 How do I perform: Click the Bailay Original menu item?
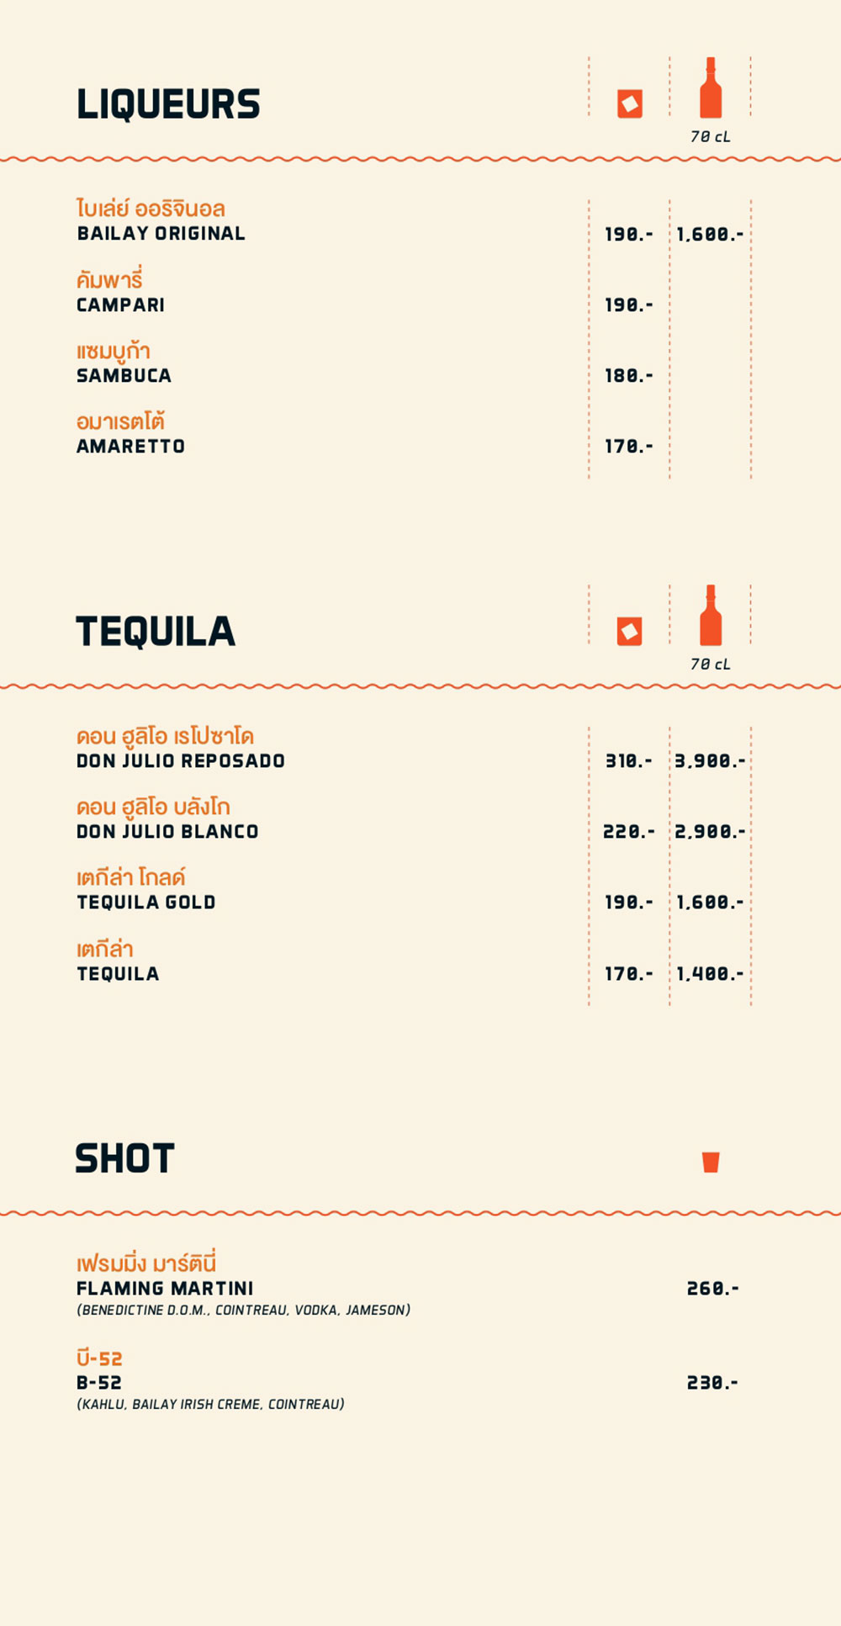pyautogui.click(x=161, y=221)
